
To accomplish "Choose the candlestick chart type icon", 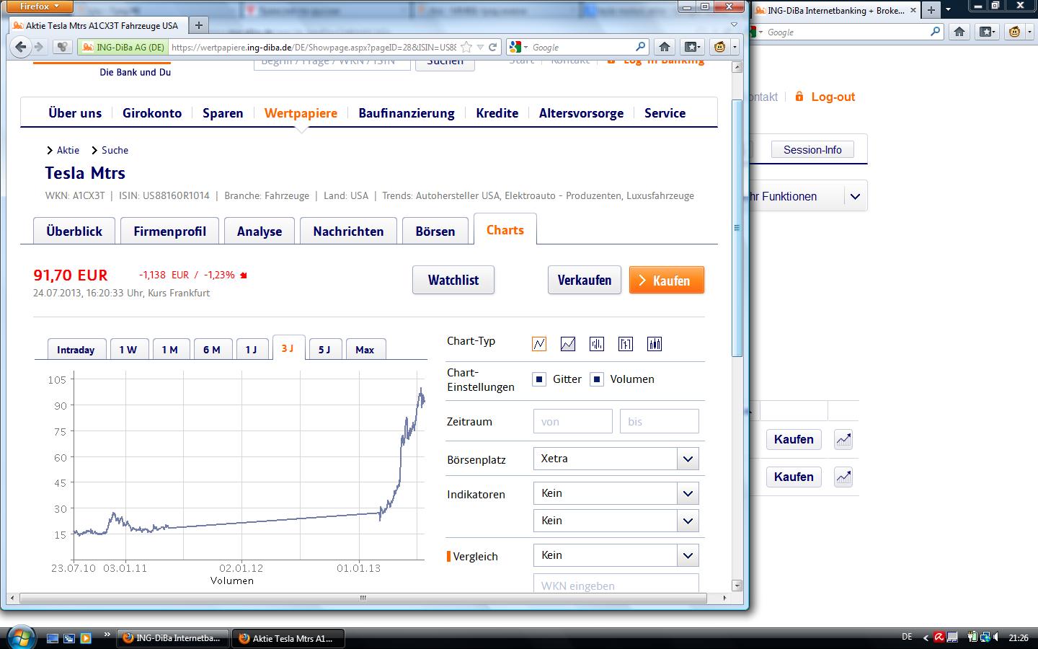I will point(655,344).
